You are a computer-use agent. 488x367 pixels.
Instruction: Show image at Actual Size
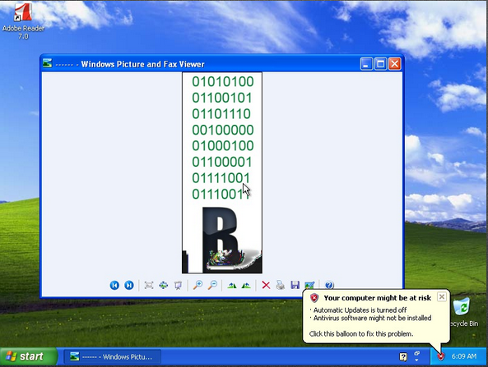(164, 285)
